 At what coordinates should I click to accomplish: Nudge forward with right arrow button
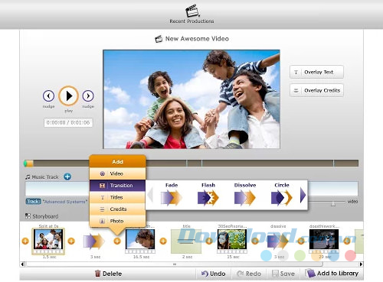(x=88, y=96)
